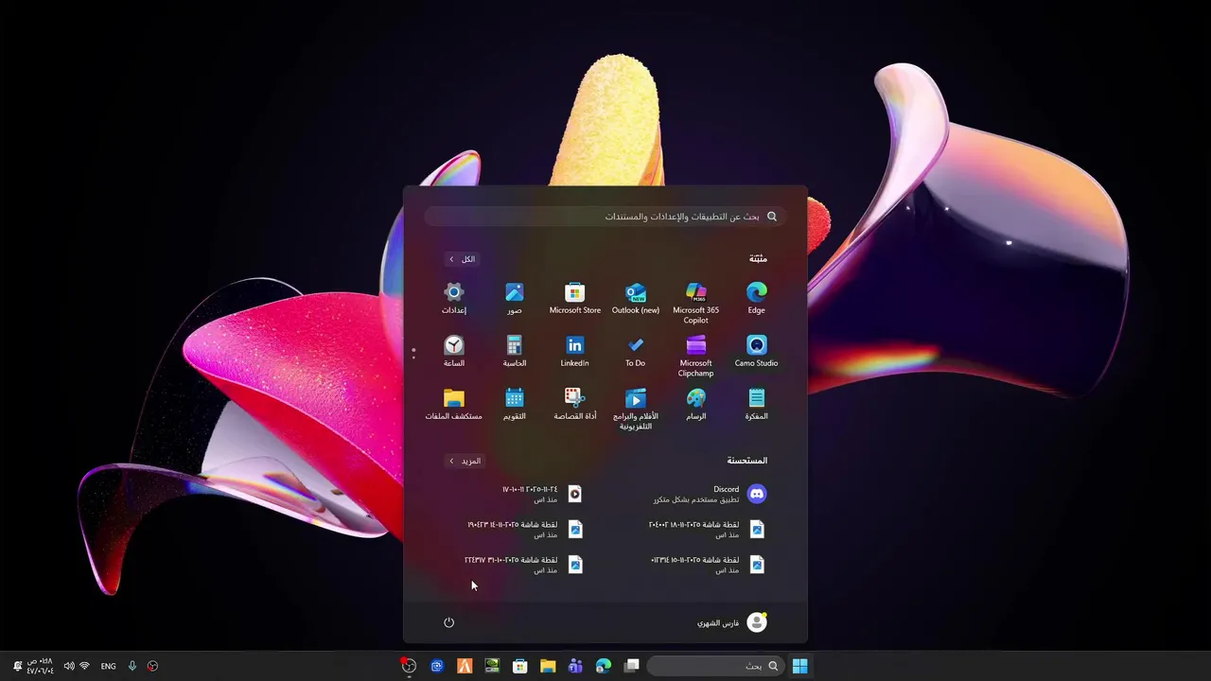Open فارس الشهري user account menu

pyautogui.click(x=732, y=622)
